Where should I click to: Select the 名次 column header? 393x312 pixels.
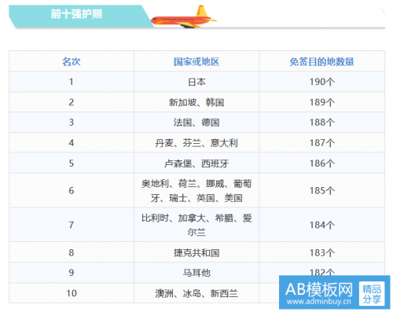pos(72,61)
